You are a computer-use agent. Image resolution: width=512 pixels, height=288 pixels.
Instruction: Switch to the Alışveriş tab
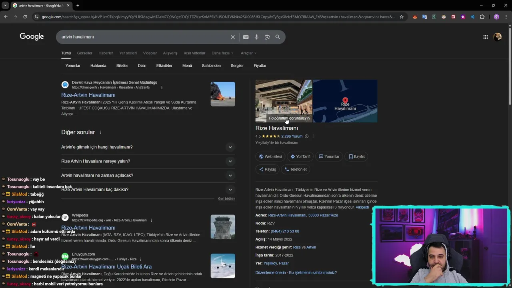tap(170, 53)
